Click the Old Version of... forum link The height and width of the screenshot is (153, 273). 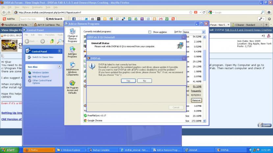(12, 119)
